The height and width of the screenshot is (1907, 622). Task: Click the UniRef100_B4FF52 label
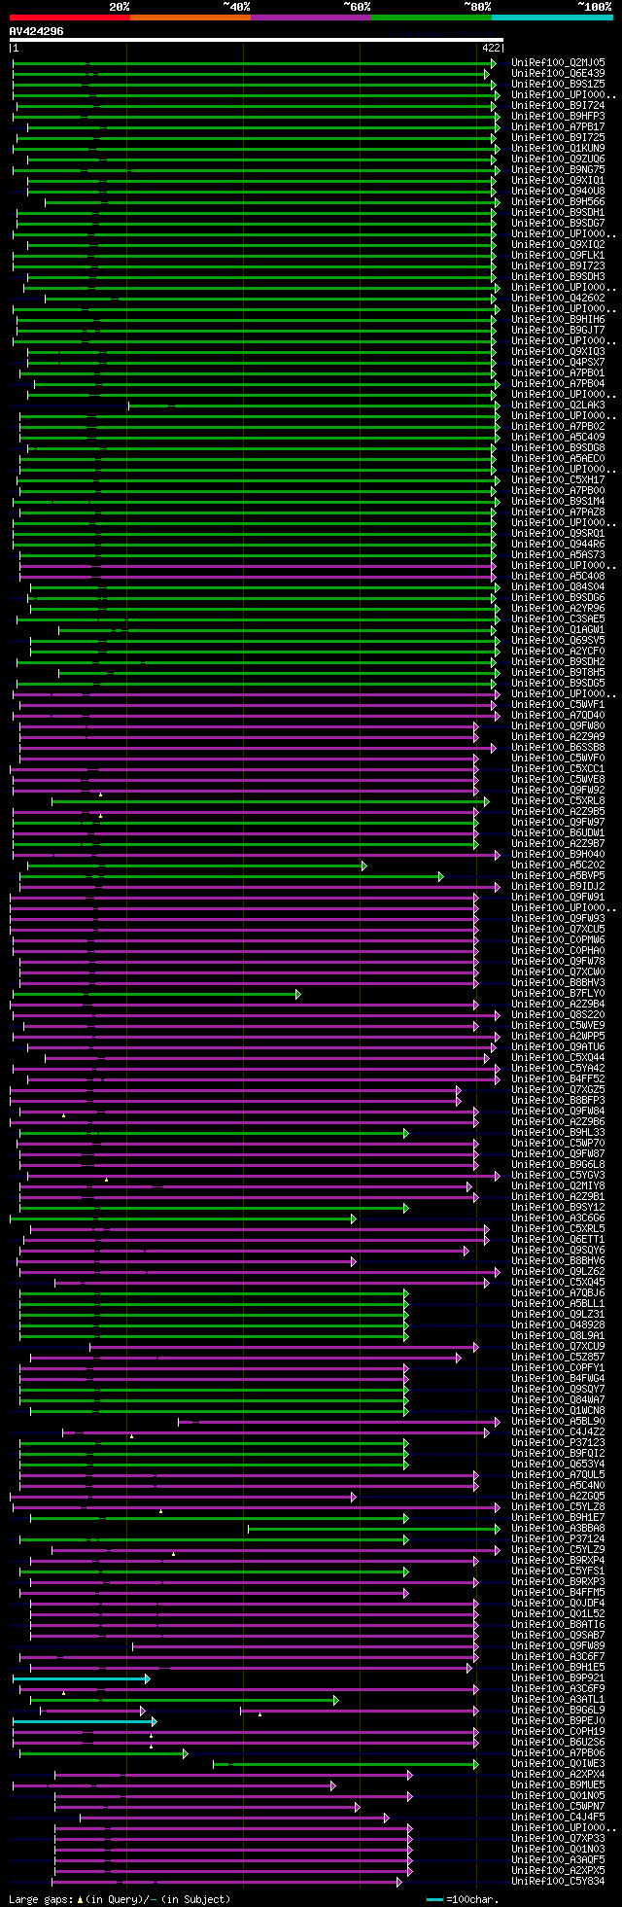558,1078
